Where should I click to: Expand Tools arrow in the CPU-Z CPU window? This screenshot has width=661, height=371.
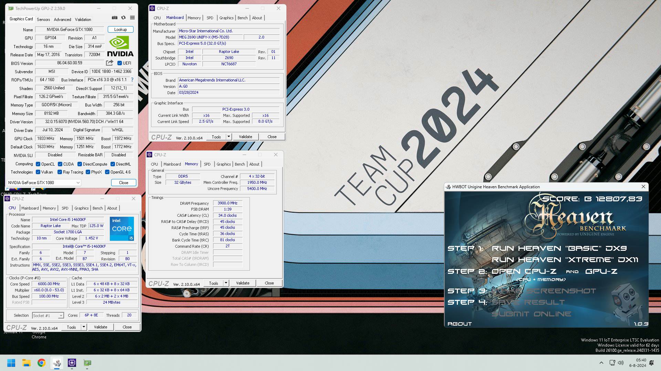[x=84, y=327]
